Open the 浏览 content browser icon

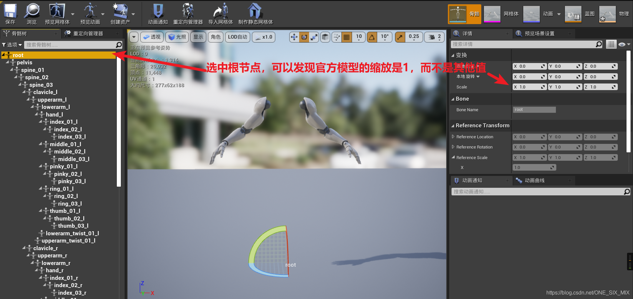point(31,13)
